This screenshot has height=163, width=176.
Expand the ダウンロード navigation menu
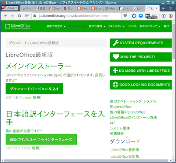(x=77, y=26)
